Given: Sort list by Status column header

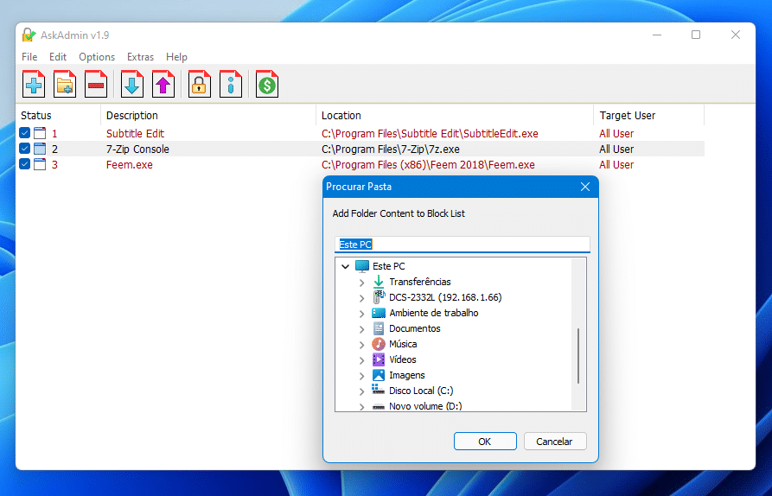Looking at the screenshot, I should (58, 115).
